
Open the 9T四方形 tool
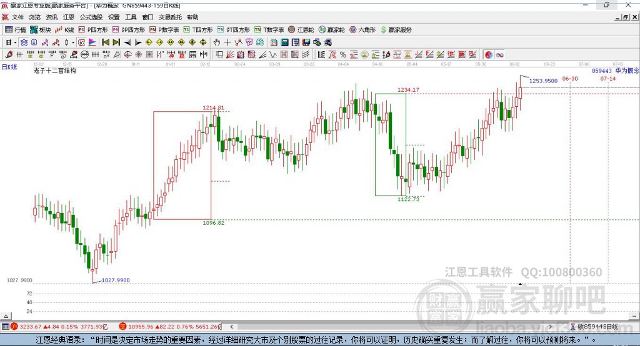tap(234, 30)
